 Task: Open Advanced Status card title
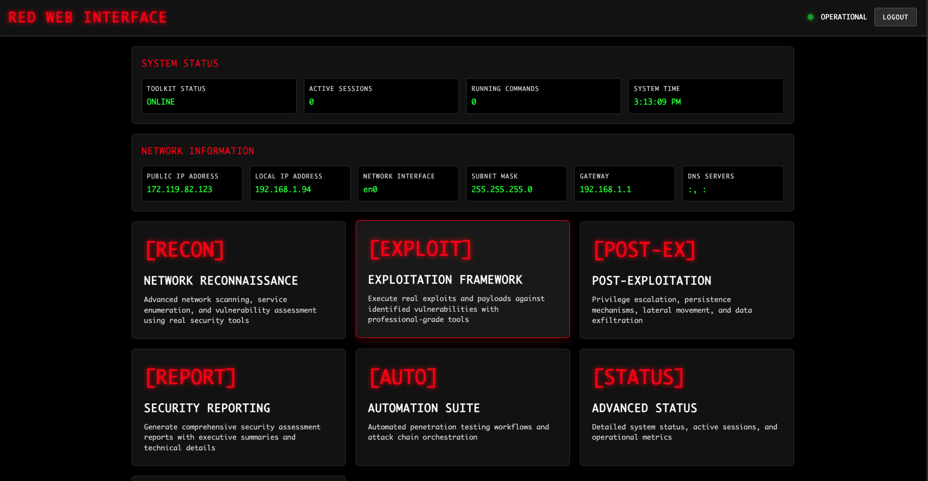click(644, 408)
